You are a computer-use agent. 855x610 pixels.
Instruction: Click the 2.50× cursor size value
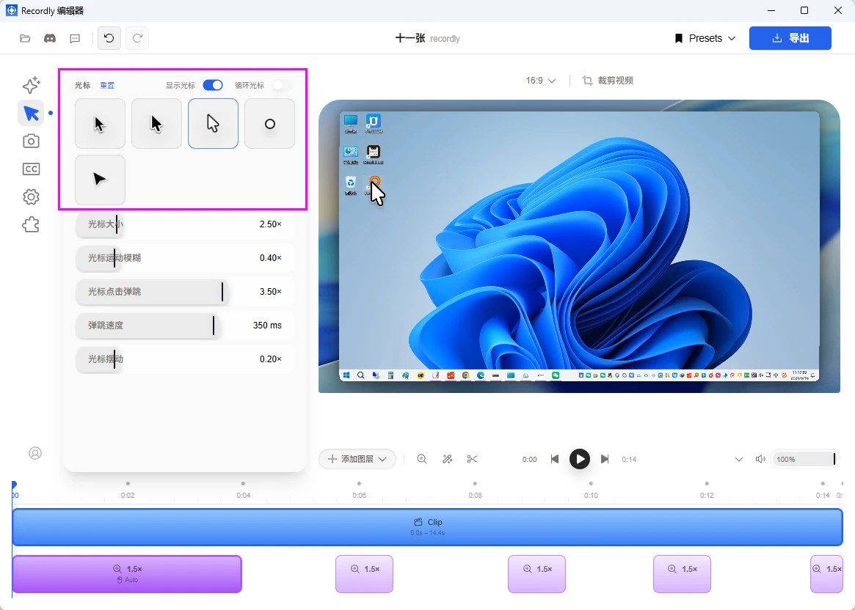[x=271, y=224]
